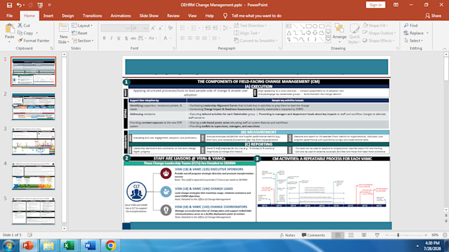Open the Comments pane
Image resolution: width=449 pixels, height=252 pixels.
(313, 235)
